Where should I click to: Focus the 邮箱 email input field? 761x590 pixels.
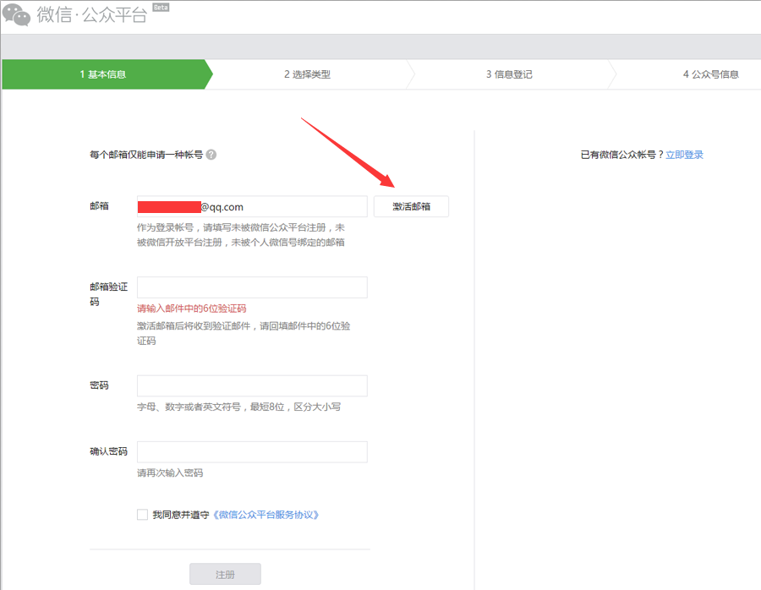(252, 206)
